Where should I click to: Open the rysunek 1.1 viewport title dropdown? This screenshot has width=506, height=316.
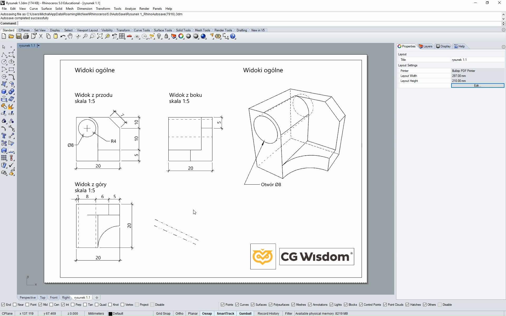[38, 46]
